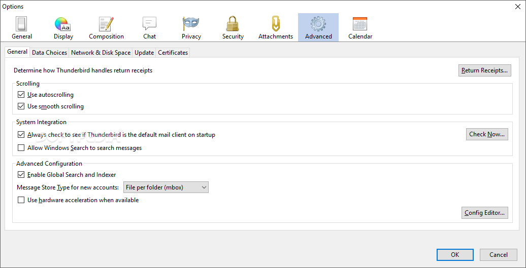The height and width of the screenshot is (268, 526).
Task: Open the Config Editor
Action: coord(485,213)
